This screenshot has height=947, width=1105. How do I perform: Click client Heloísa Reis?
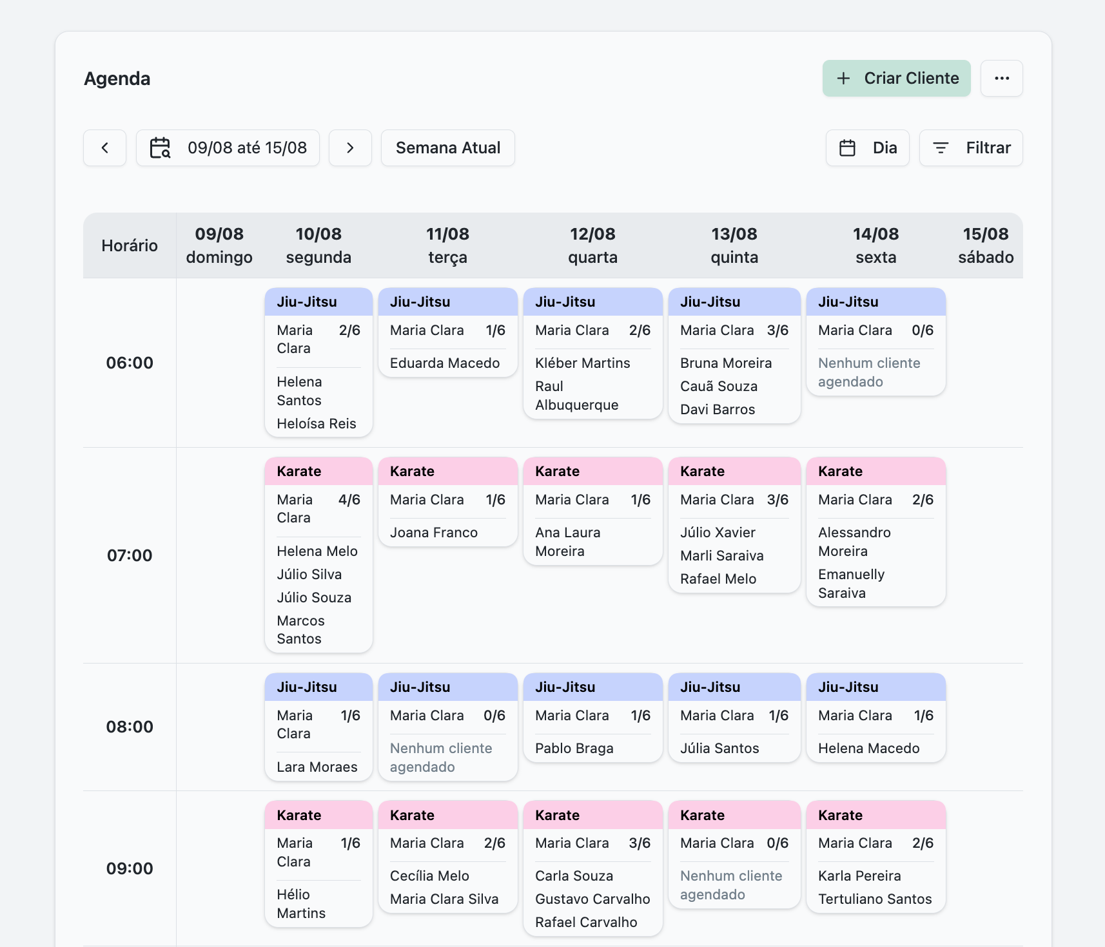click(317, 423)
